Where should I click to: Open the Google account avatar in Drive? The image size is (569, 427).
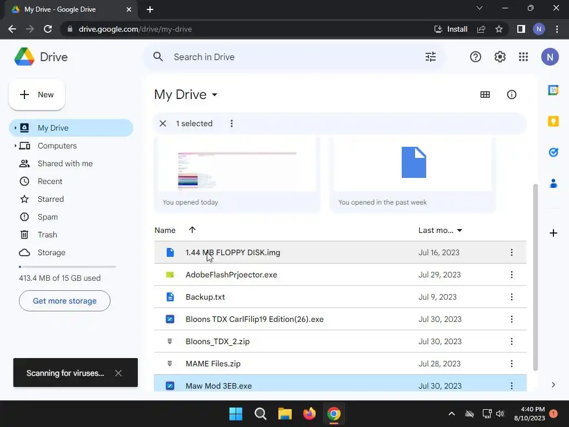(x=550, y=57)
